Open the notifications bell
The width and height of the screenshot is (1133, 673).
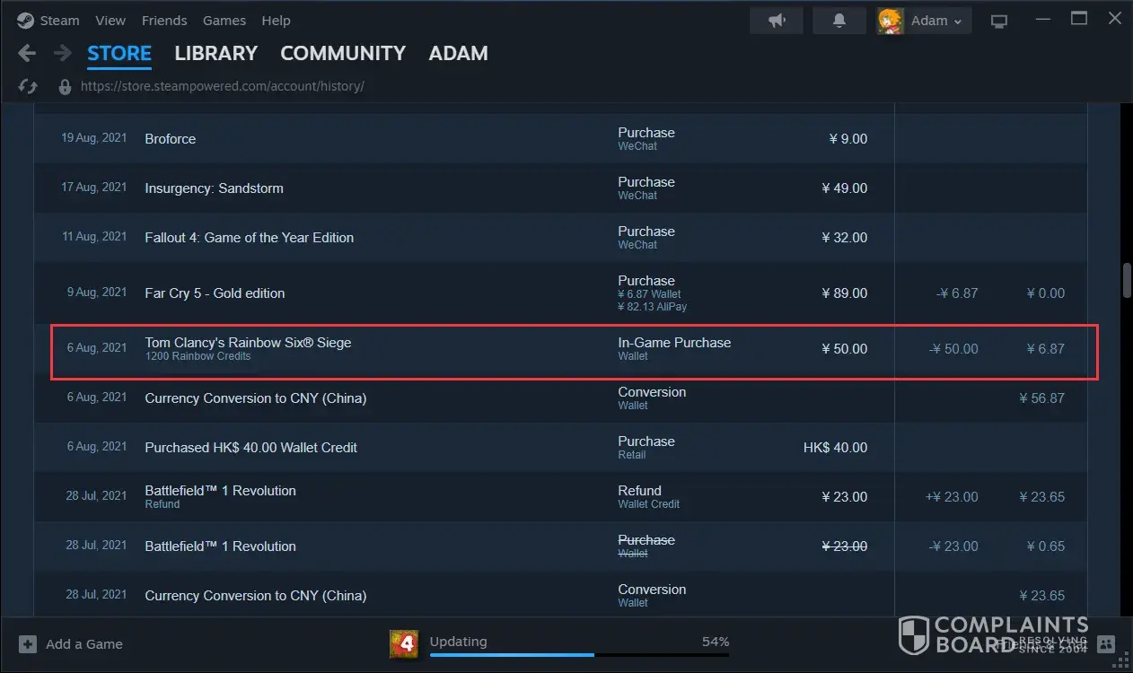(x=839, y=20)
